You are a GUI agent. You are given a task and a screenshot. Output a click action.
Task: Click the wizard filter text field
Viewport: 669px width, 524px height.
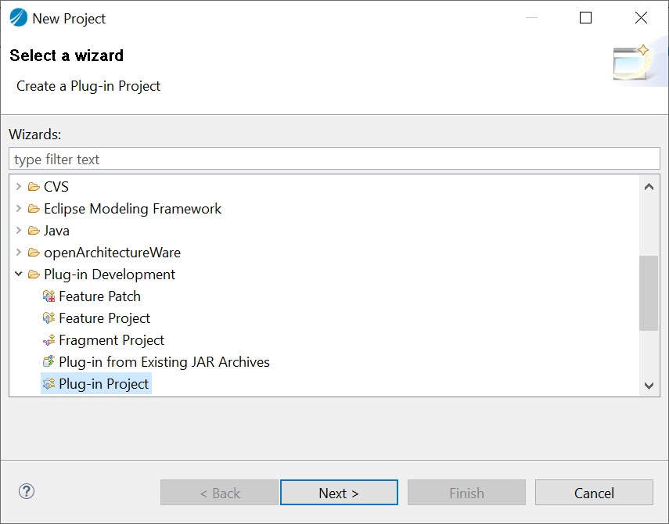click(x=334, y=160)
